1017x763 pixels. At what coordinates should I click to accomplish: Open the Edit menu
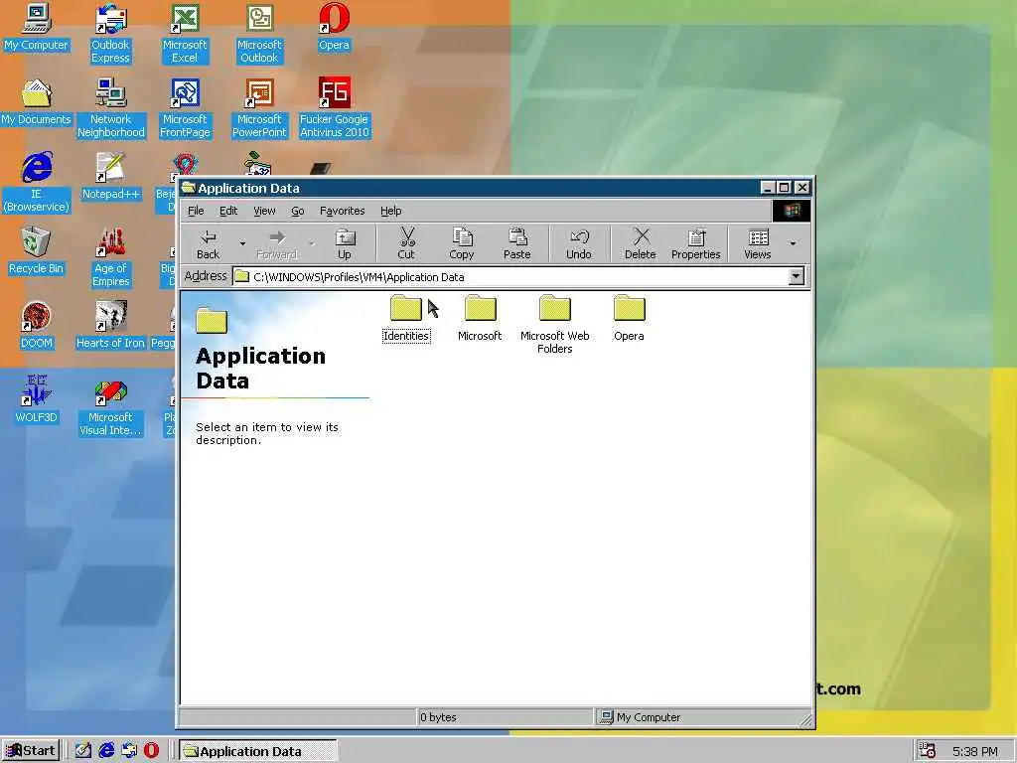coord(228,211)
